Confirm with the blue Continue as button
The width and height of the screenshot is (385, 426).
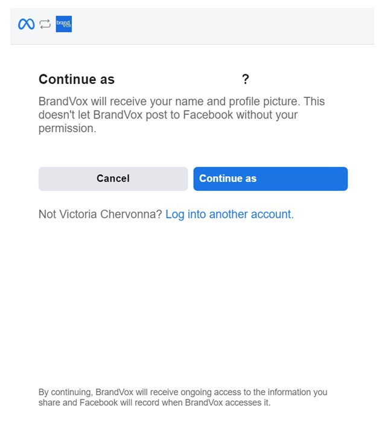270,178
